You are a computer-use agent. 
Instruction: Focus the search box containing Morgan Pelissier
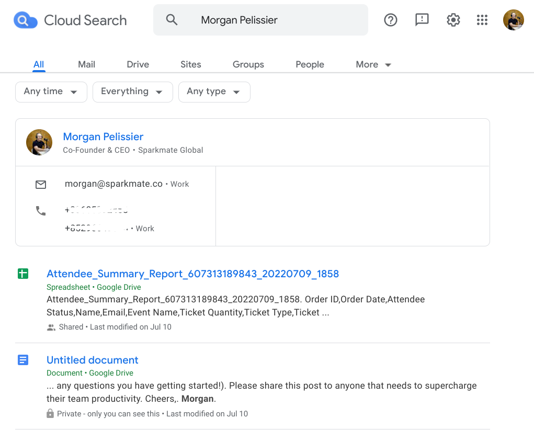[x=260, y=20]
